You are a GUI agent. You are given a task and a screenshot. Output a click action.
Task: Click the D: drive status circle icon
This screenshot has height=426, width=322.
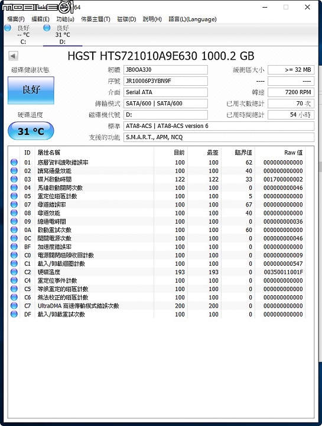coord(47,28)
